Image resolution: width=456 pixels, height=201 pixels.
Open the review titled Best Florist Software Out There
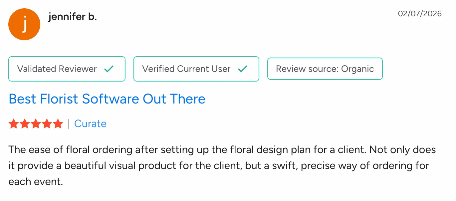107,99
